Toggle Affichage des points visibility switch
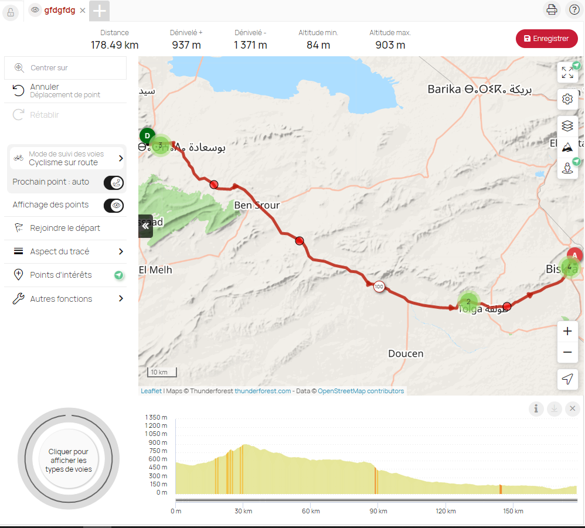 113,205
